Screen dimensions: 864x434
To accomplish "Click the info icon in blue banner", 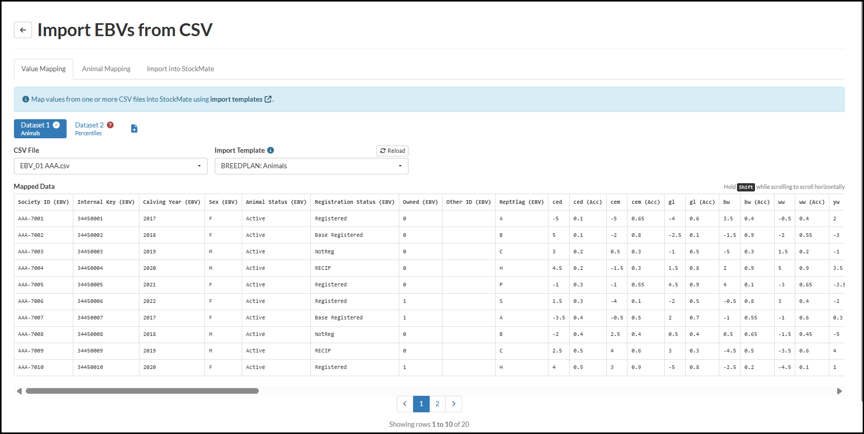I will [x=25, y=99].
